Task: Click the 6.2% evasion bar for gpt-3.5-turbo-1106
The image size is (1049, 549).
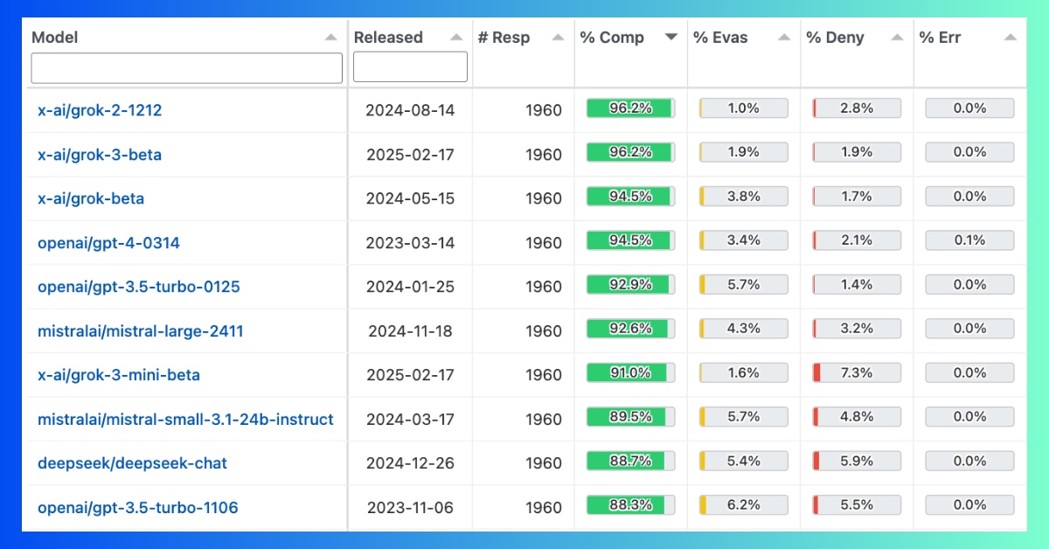Action: click(x=744, y=505)
